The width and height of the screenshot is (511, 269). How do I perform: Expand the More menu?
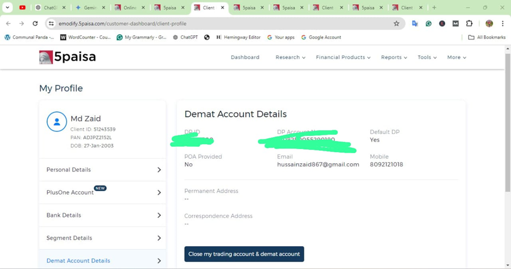pos(457,57)
